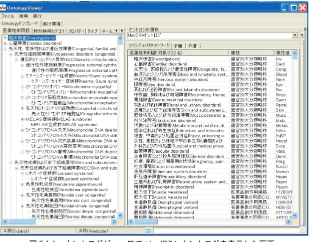Click table horizontal scroll right arrow
Screen dimensions: 309x242
click(x=288, y=222)
